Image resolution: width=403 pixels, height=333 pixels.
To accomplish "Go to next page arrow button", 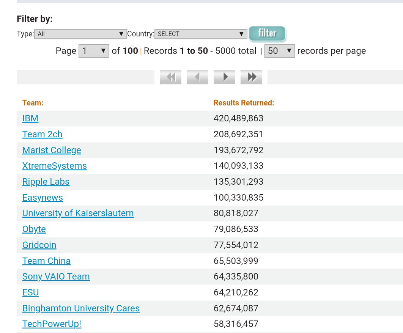I will (x=224, y=77).
